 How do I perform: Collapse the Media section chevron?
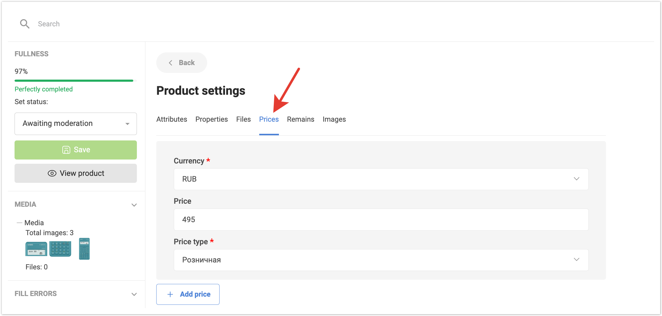pos(134,205)
